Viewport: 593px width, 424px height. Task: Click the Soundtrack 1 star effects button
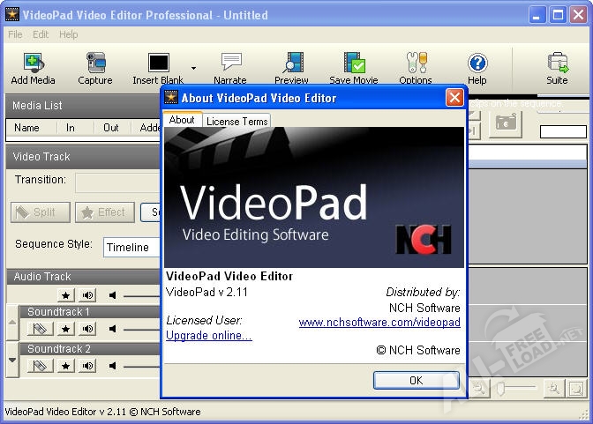pyautogui.click(x=65, y=329)
